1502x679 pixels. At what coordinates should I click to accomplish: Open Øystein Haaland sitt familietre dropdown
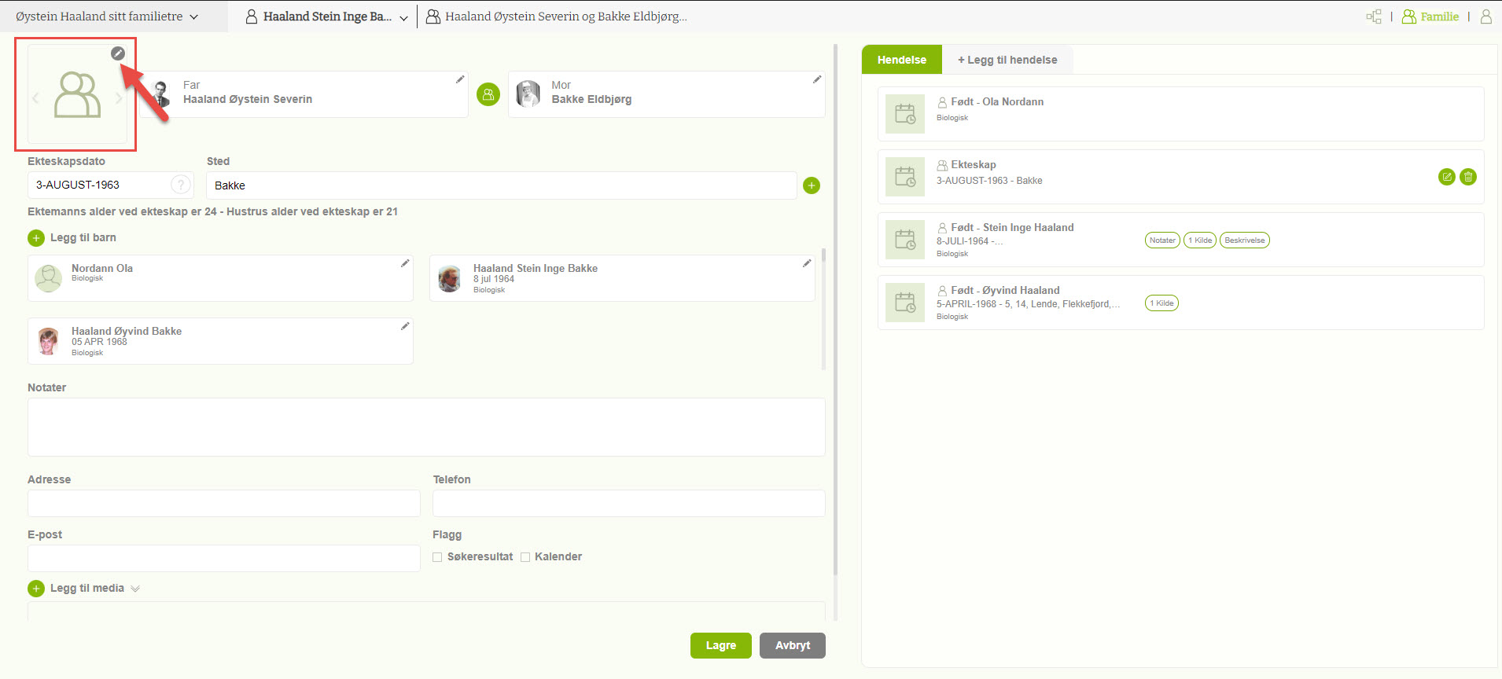[107, 17]
